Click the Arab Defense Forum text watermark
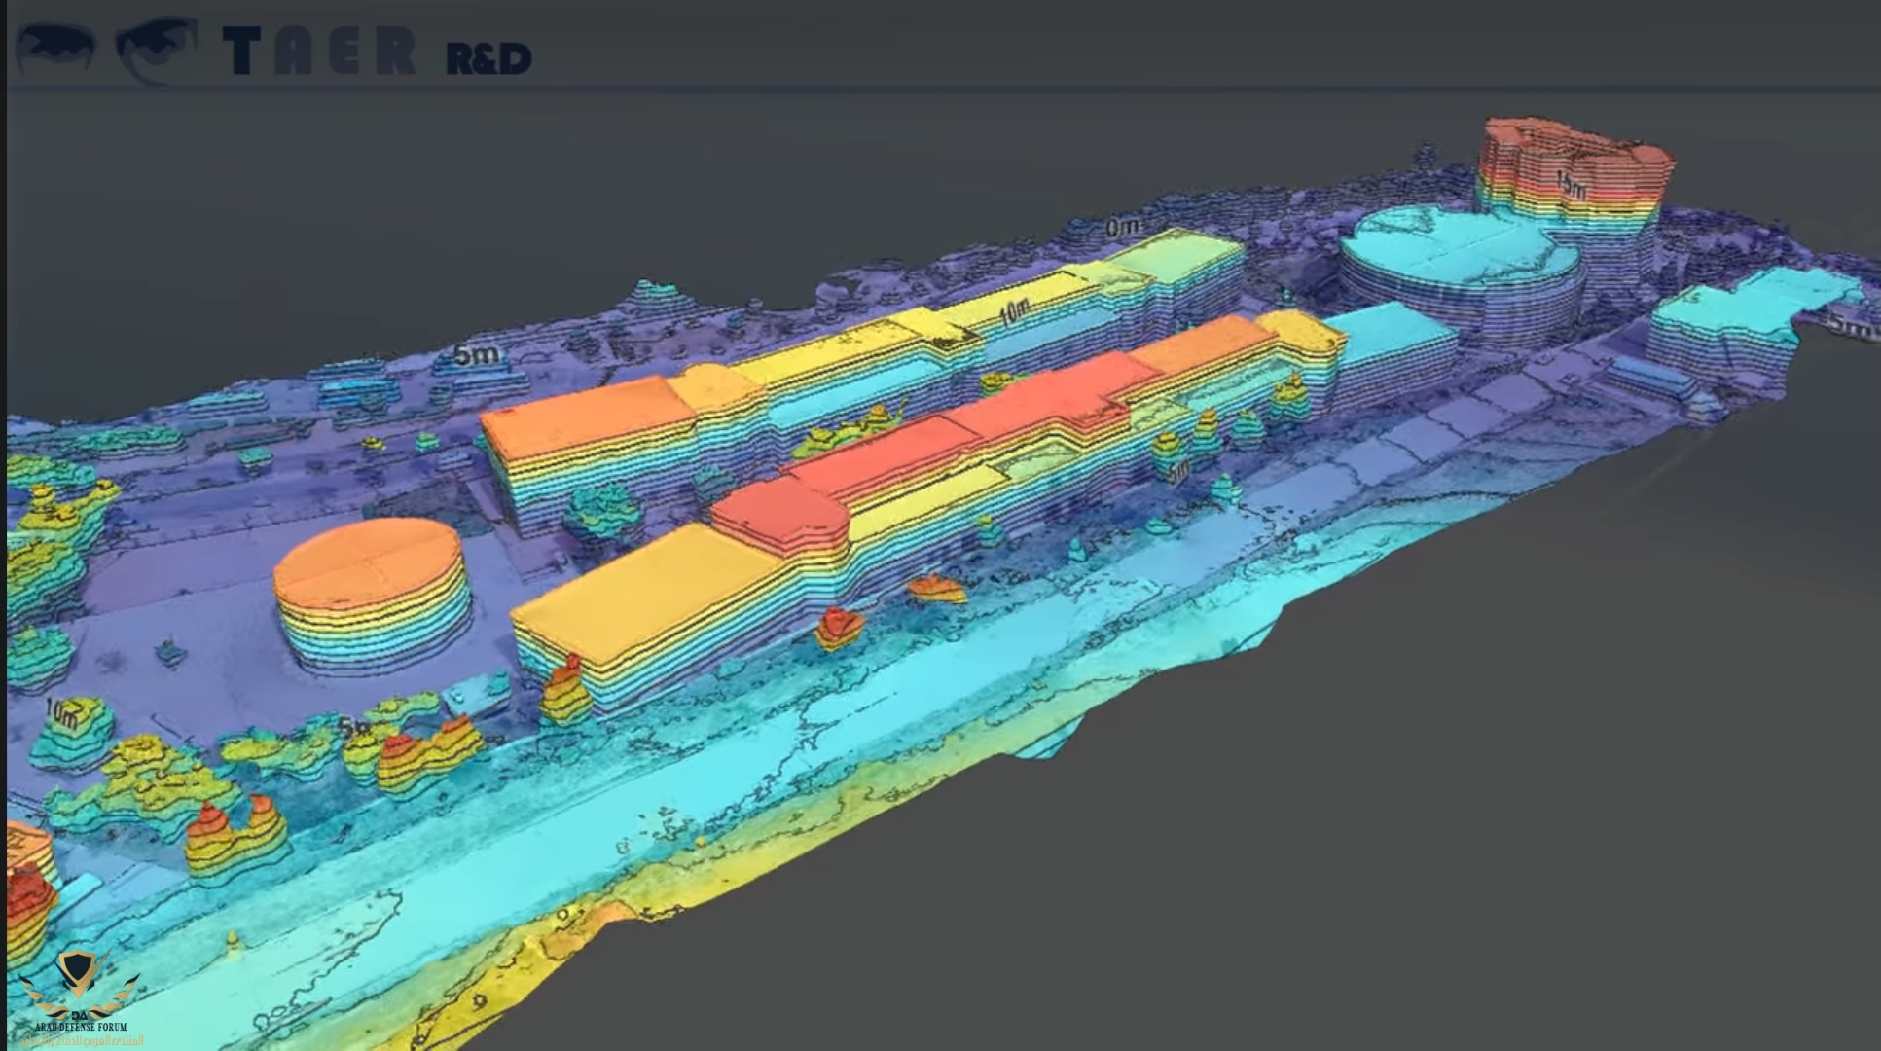 click(x=80, y=1028)
